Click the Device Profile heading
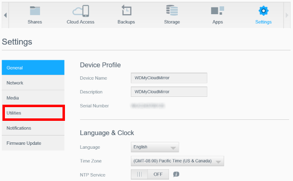This screenshot has width=293, height=181. (x=100, y=65)
